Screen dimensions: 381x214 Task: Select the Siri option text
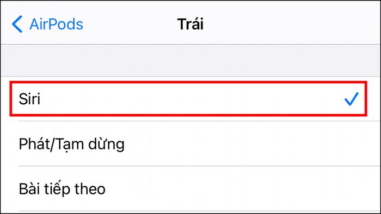[29, 99]
